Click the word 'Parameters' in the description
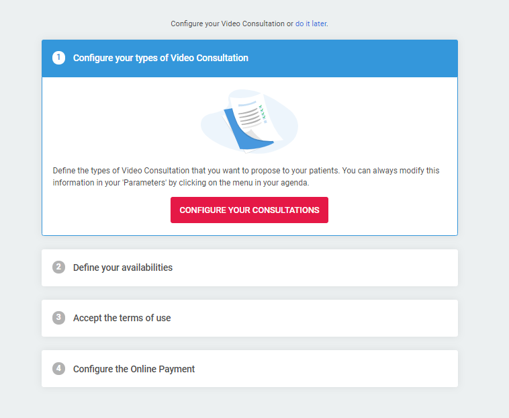This screenshot has width=509, height=418. pyautogui.click(x=144, y=183)
